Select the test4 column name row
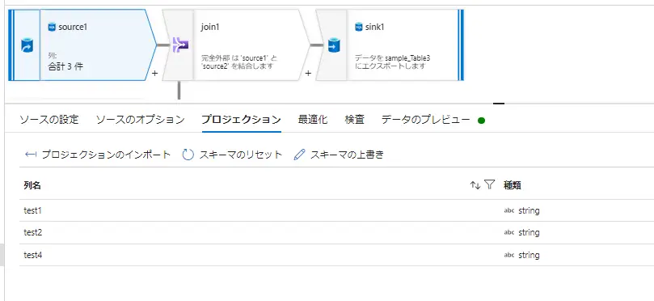 click(32, 255)
